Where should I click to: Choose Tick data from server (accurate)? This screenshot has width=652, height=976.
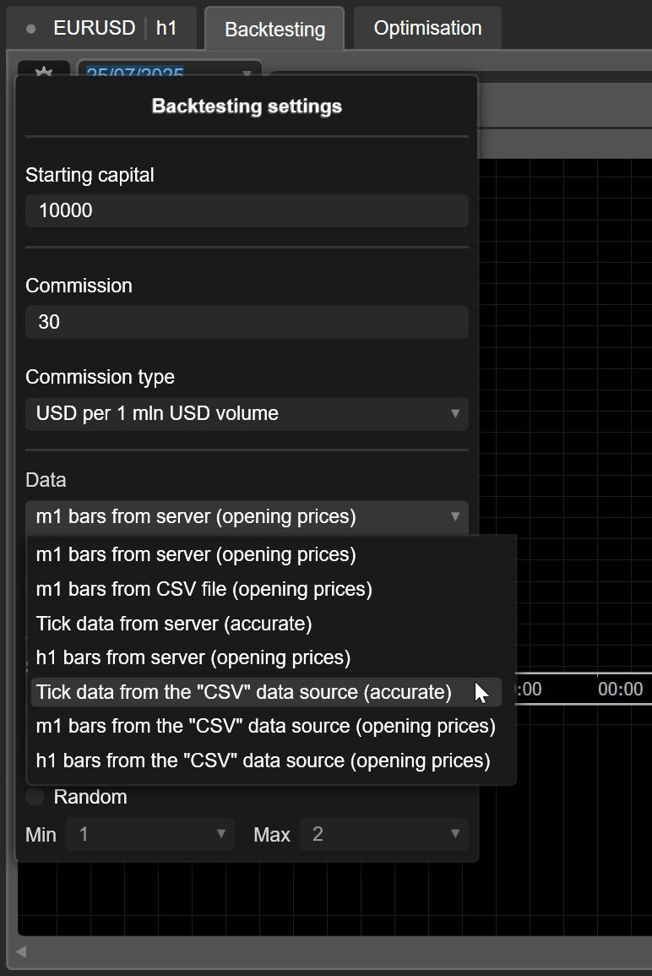(174, 624)
